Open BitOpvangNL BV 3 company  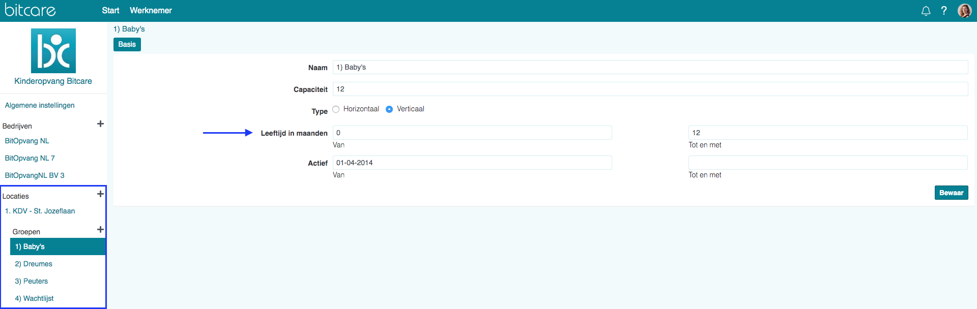[x=35, y=175]
